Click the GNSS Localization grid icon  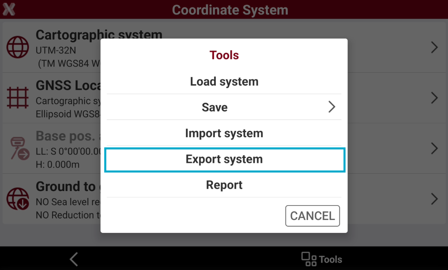[x=18, y=98]
